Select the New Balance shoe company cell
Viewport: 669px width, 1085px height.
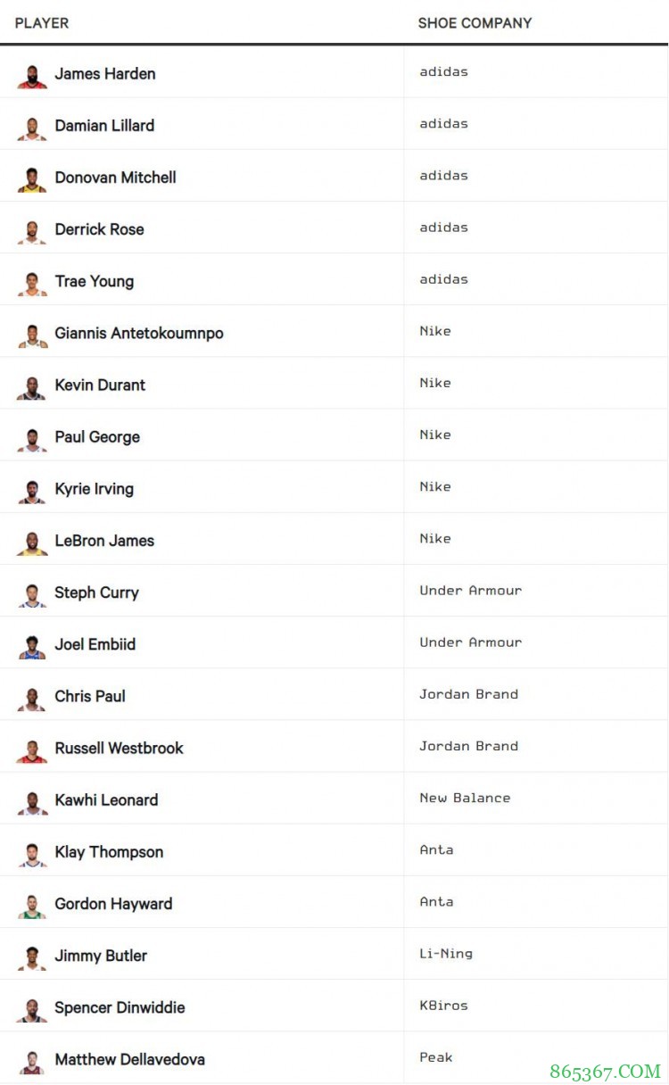[x=465, y=799]
